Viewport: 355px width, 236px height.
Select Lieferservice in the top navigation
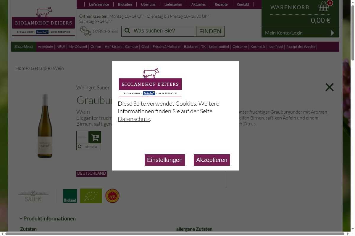click(99, 4)
